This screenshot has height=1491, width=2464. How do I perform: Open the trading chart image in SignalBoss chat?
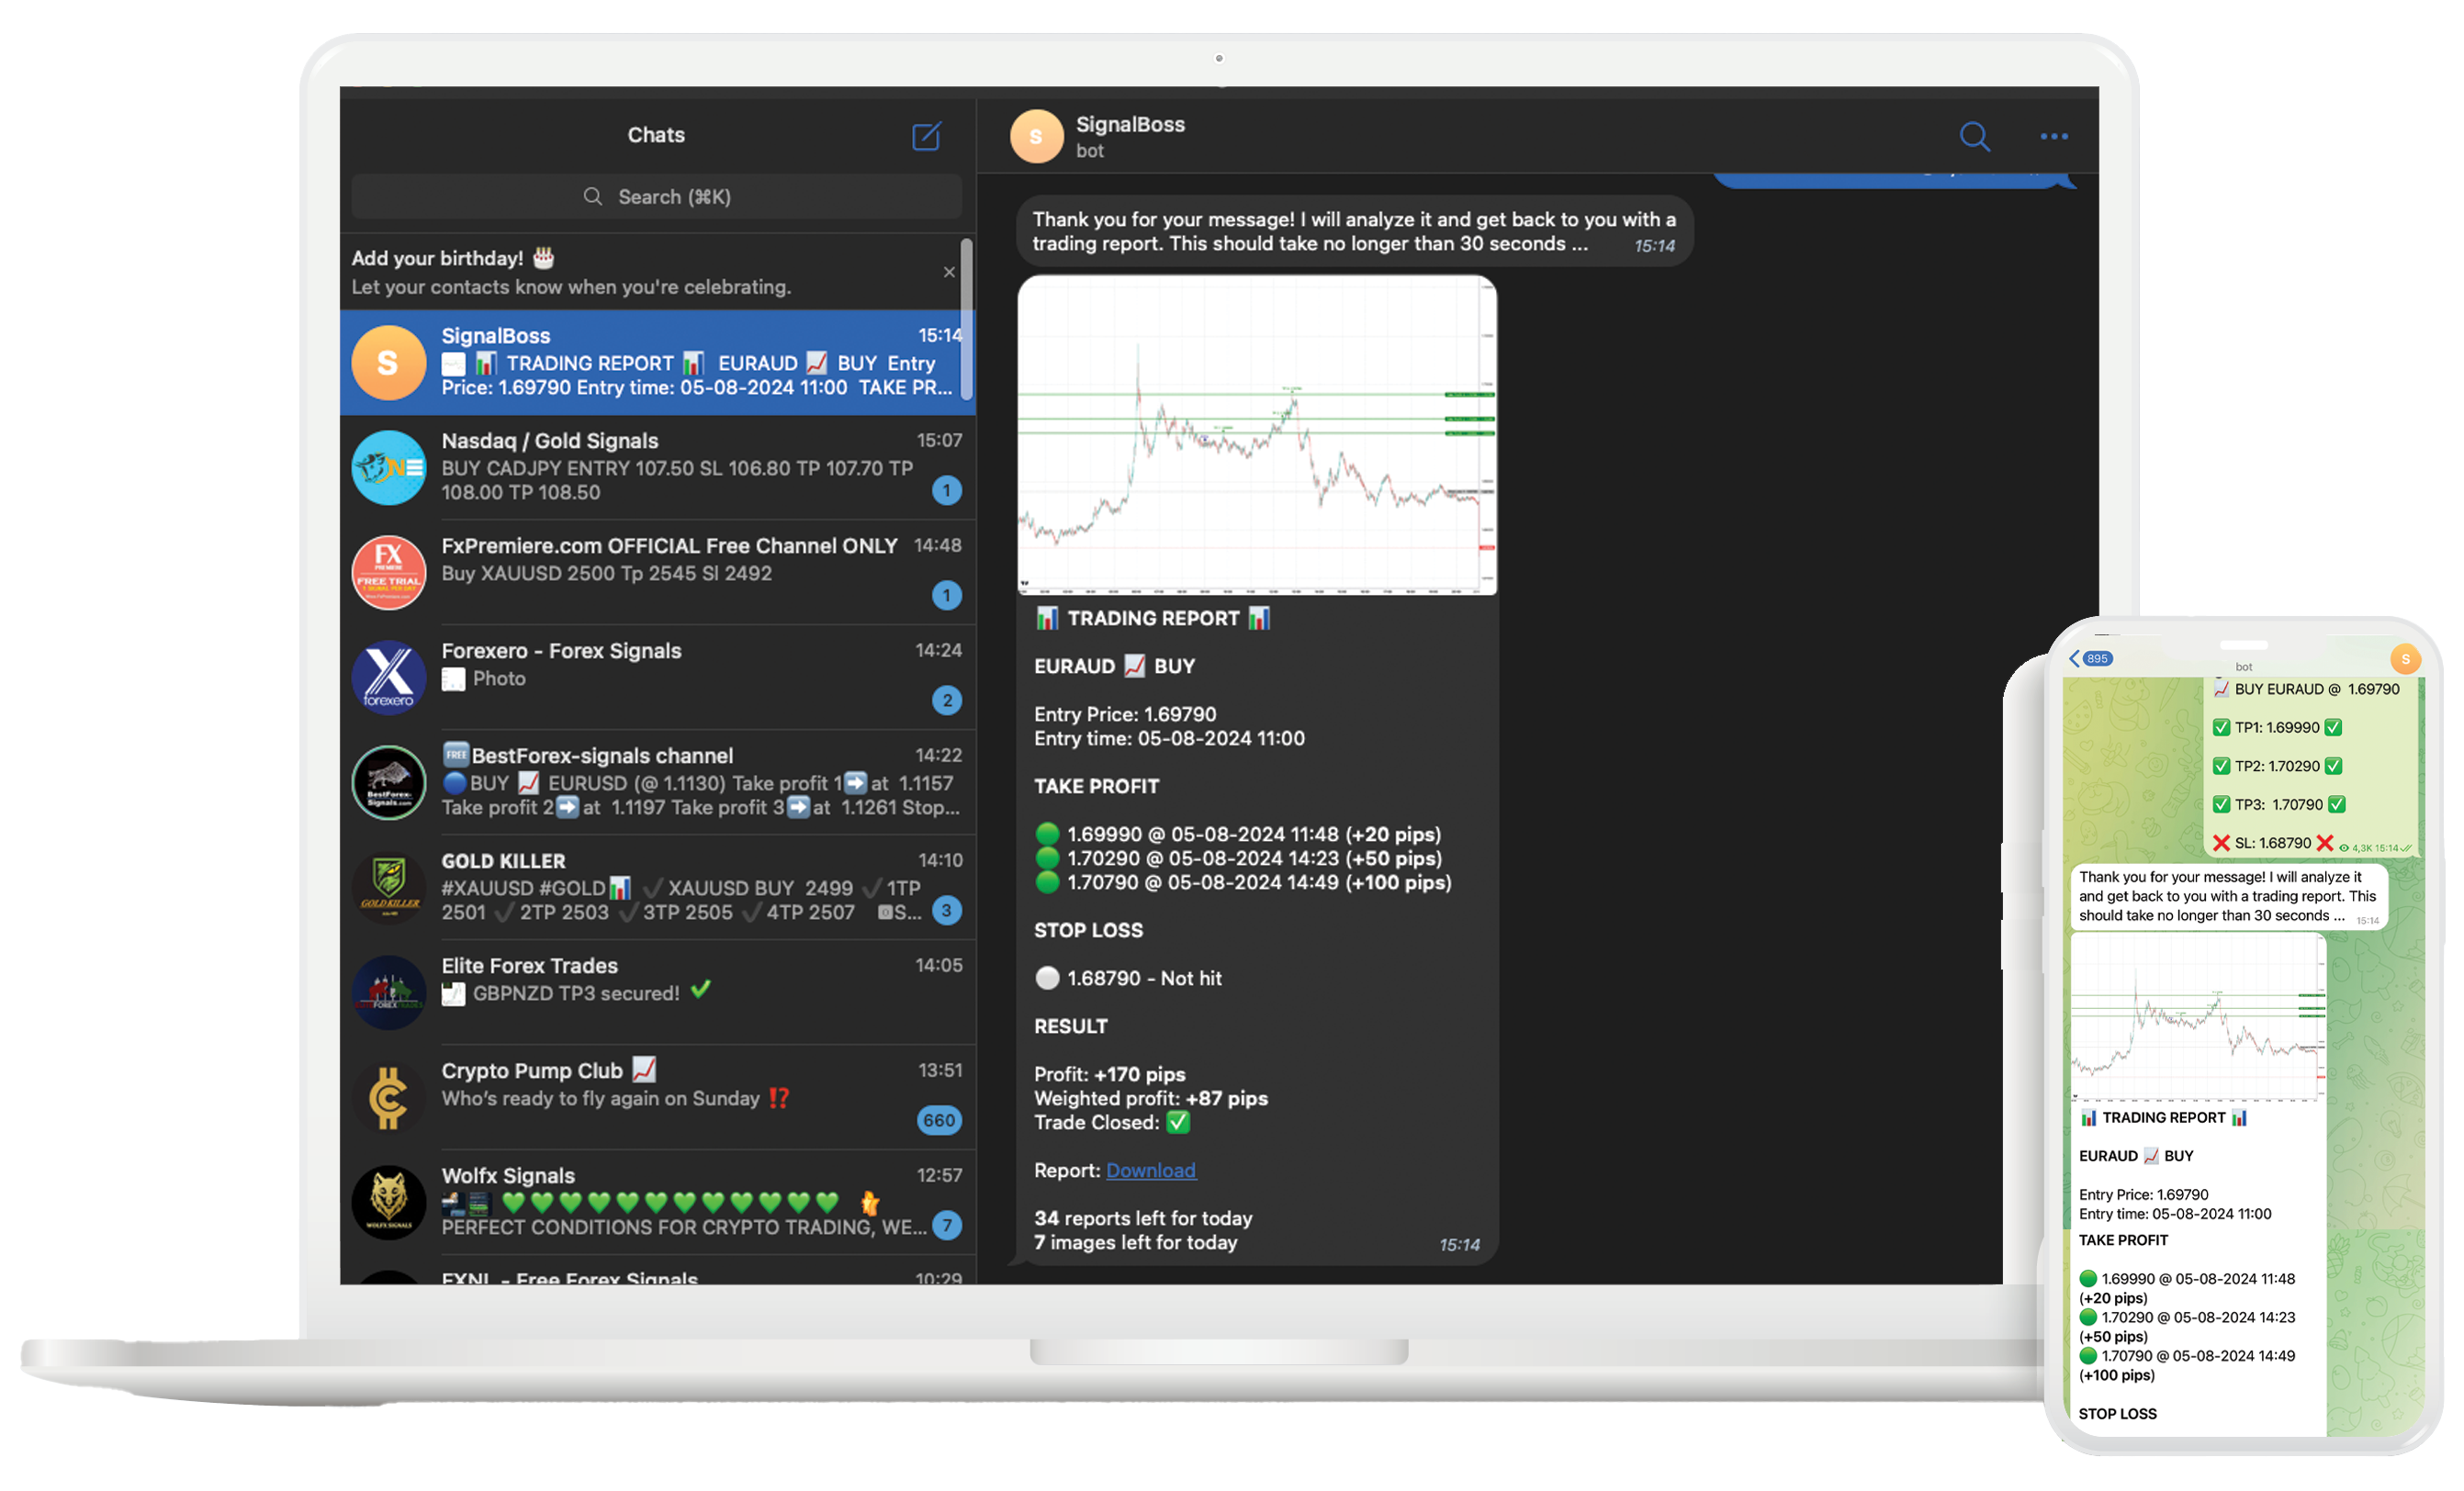pyautogui.click(x=1257, y=435)
